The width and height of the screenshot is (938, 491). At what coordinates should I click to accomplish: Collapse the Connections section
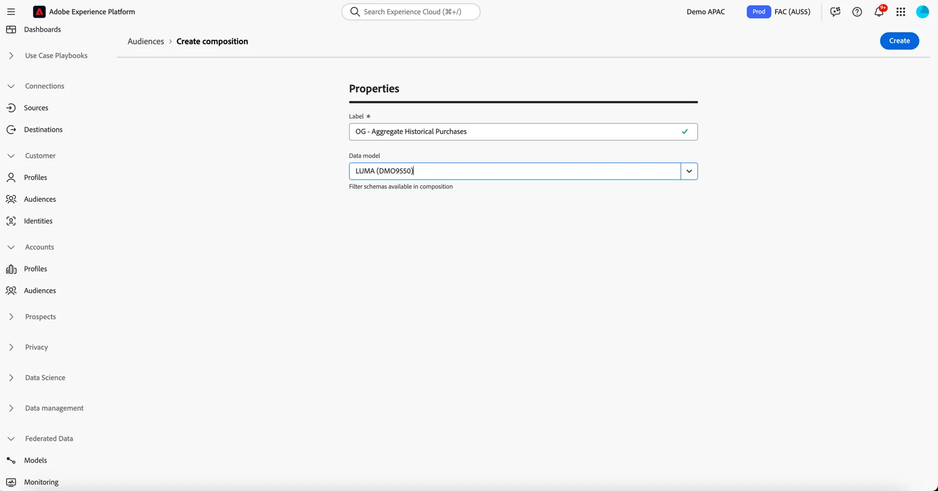pyautogui.click(x=11, y=86)
